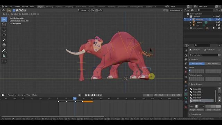Viewport: 222px width, 125px height.
Task: Hide the Light in viewport
Action: click(216, 25)
